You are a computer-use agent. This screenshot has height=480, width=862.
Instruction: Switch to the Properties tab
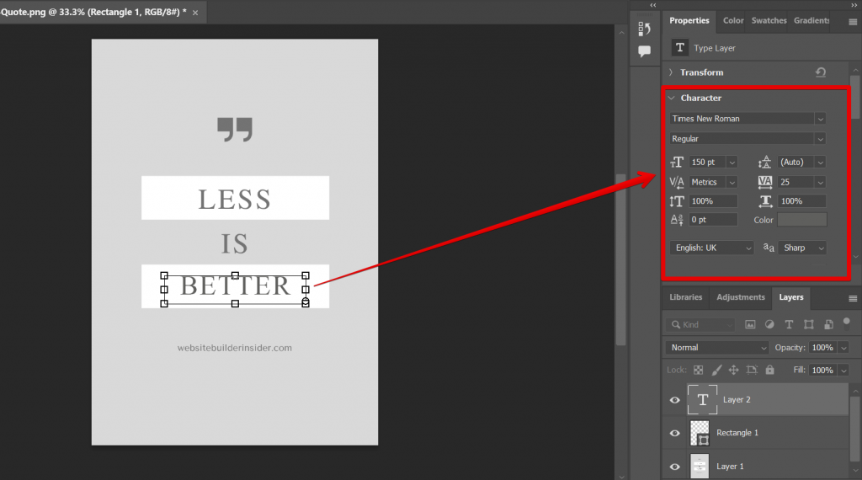[689, 20]
